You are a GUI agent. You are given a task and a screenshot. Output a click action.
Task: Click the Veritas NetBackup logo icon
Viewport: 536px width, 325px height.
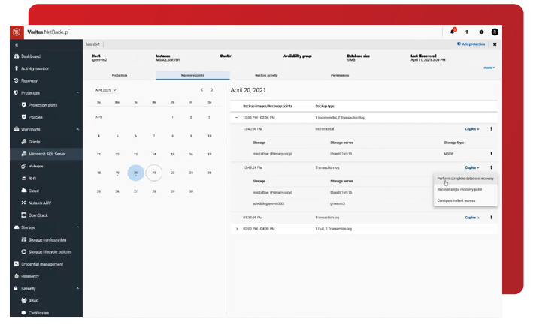(x=17, y=32)
